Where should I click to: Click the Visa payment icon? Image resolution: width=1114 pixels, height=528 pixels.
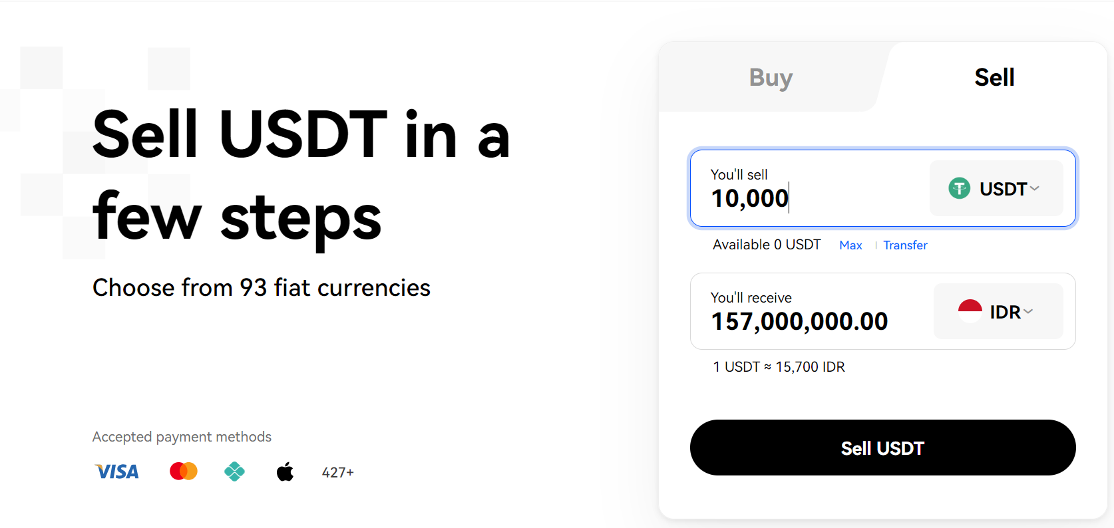coord(117,472)
